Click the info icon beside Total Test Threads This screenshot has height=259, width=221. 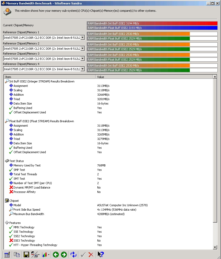tap(11, 174)
